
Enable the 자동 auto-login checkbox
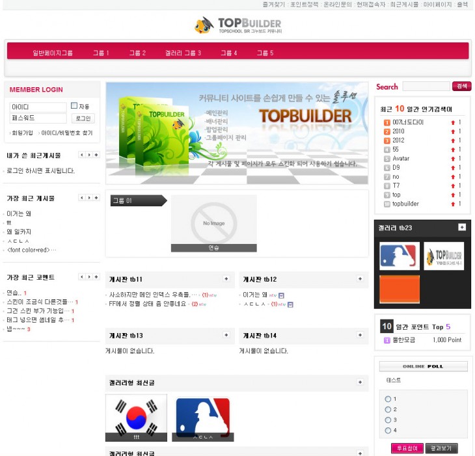point(74,105)
